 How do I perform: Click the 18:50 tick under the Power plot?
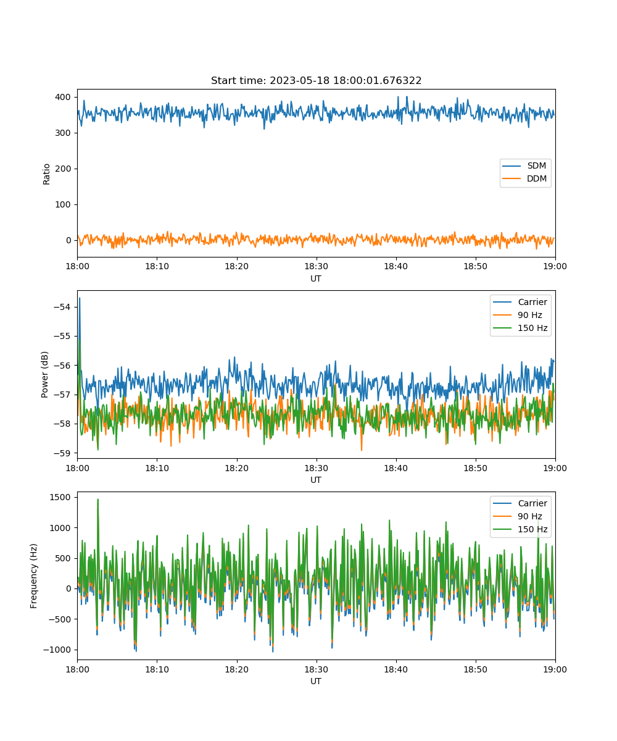pyautogui.click(x=475, y=468)
